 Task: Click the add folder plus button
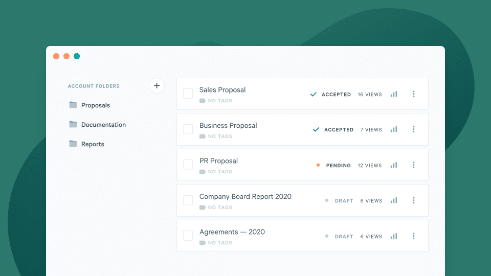coord(157,86)
